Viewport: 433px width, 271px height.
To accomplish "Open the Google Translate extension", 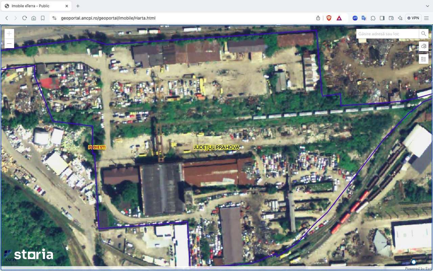I will click(364, 18).
